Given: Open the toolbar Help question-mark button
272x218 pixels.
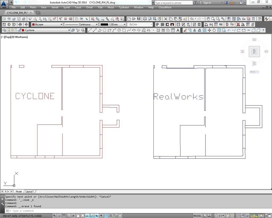Looking at the screenshot, I should (x=260, y=19).
